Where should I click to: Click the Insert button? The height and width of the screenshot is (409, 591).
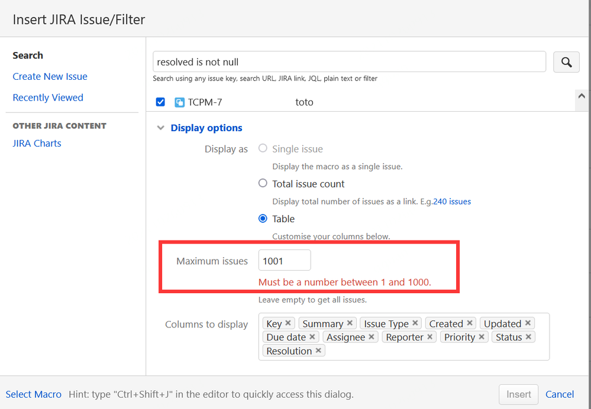519,394
